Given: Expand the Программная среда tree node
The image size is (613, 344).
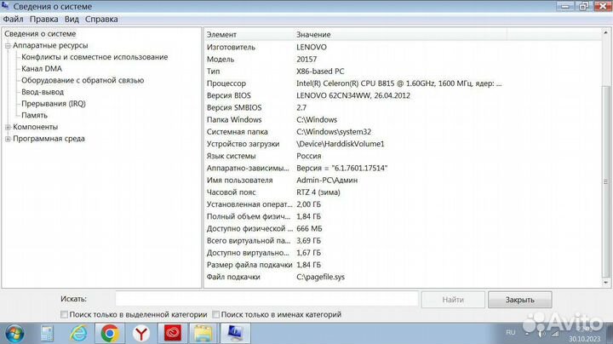Looking at the screenshot, I should (x=8, y=139).
